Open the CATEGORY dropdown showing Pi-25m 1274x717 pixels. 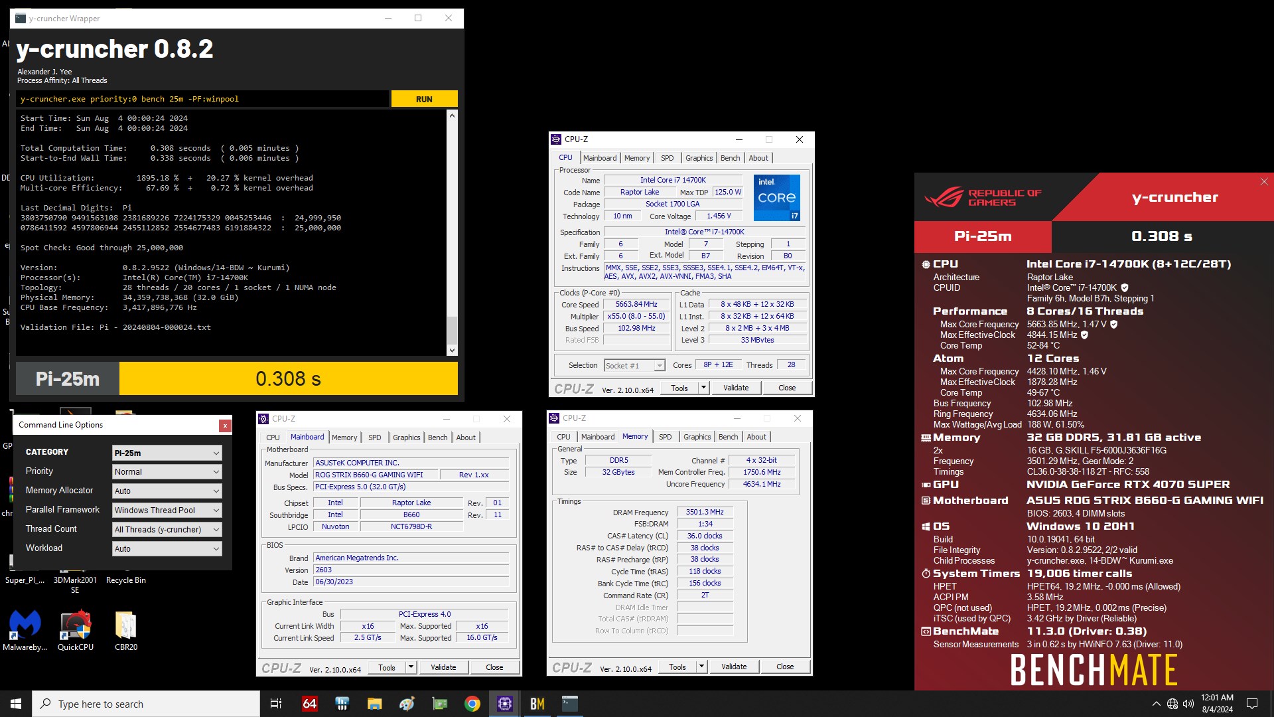tap(167, 453)
